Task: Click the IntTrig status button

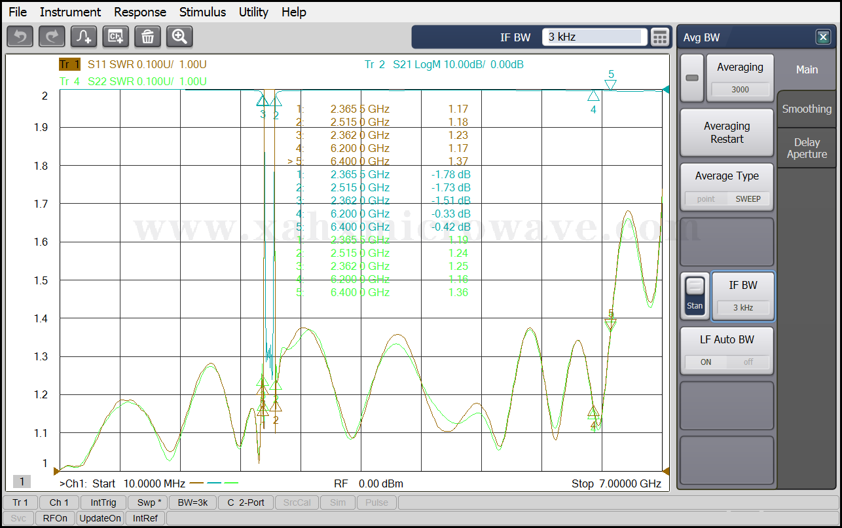Action: (103, 502)
